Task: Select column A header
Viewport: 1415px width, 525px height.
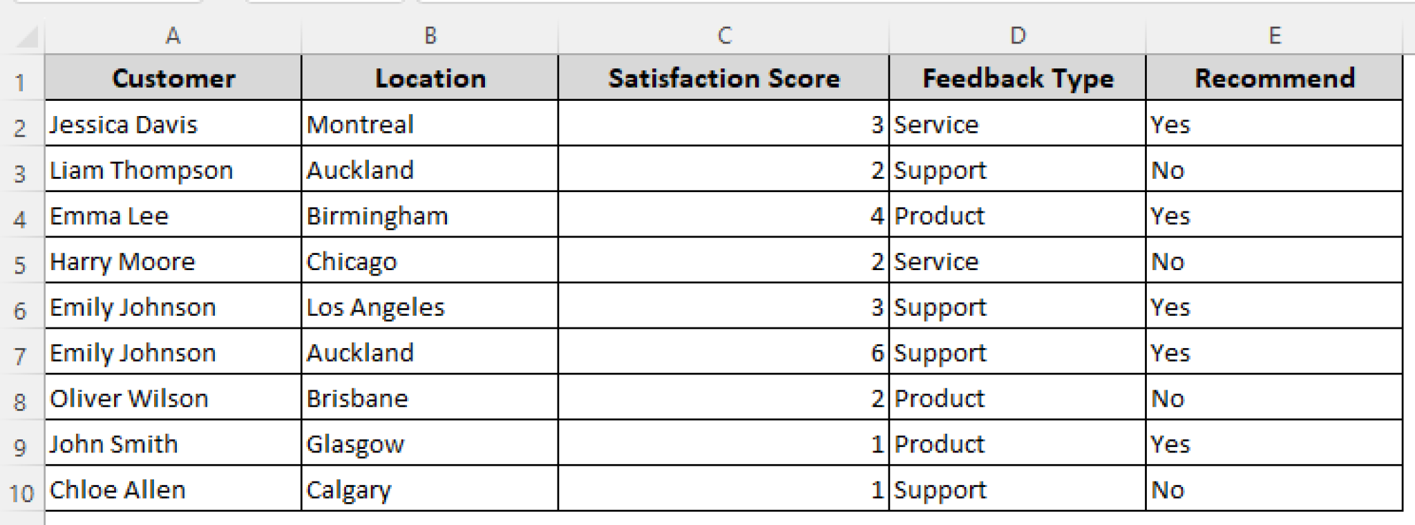Action: pos(173,33)
